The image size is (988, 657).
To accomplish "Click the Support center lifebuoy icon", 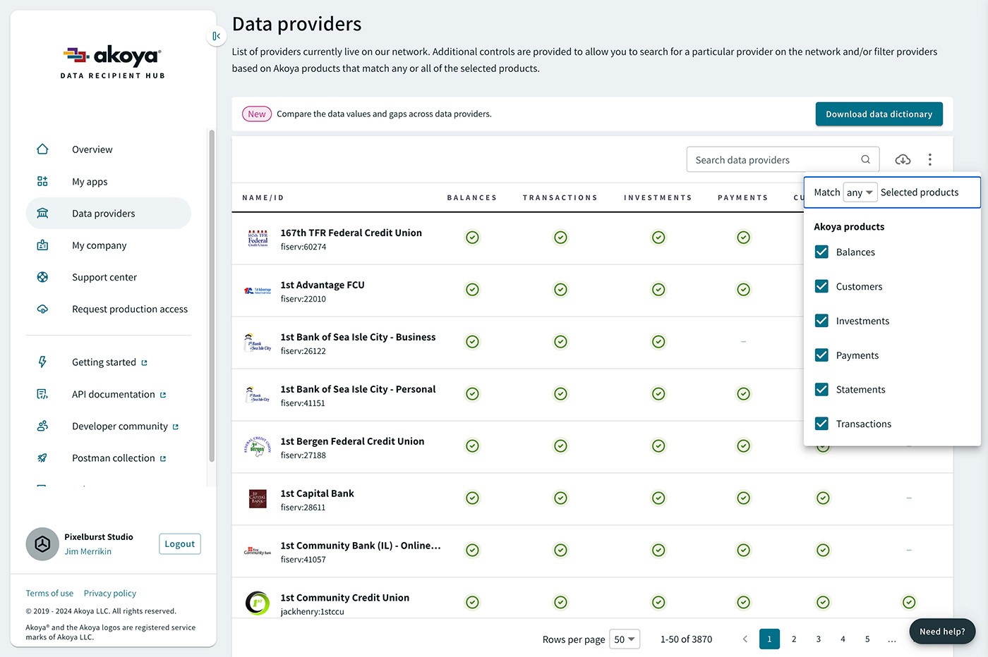I will (42, 277).
